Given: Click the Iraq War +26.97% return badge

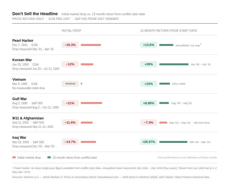Looking at the screenshot, I should [x=149, y=142].
